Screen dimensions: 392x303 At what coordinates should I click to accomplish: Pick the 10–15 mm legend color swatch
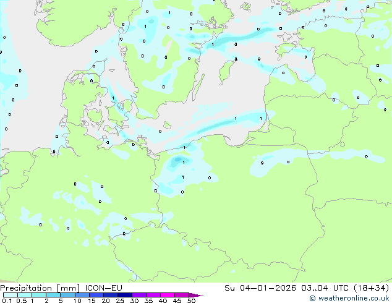tap(82, 295)
